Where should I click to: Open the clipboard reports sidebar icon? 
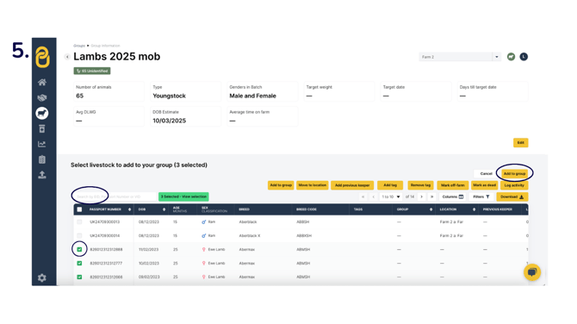(42, 159)
